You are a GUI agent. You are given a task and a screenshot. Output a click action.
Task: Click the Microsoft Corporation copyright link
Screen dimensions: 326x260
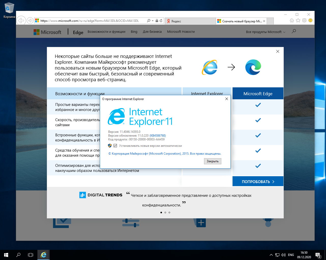(165, 154)
